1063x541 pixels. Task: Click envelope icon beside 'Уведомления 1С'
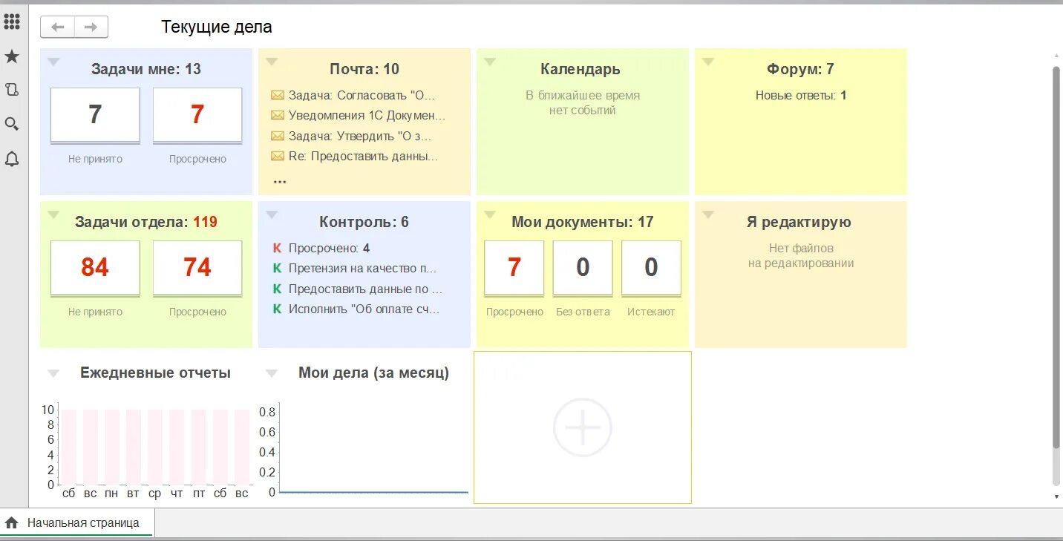[278, 115]
